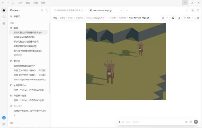
Task: Open the clock history icon in left rail
Action: coord(4,17)
